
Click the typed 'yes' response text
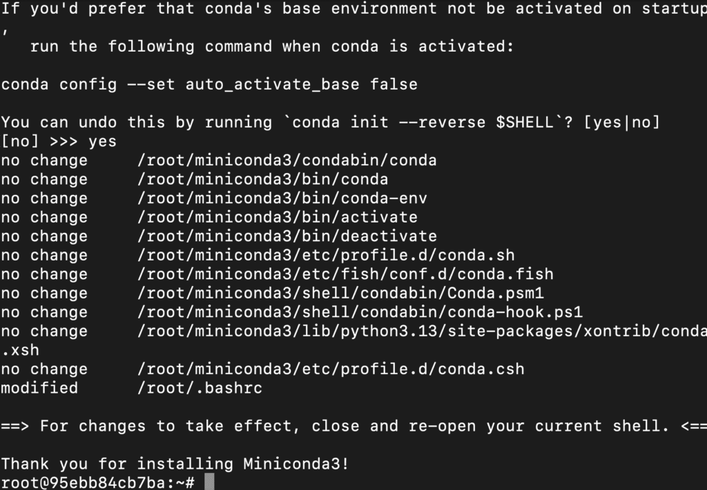click(x=102, y=141)
